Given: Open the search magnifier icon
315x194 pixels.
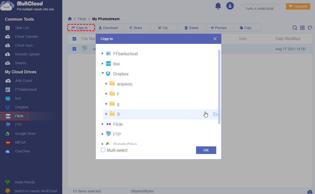Looking at the screenshot, I should (x=295, y=28).
